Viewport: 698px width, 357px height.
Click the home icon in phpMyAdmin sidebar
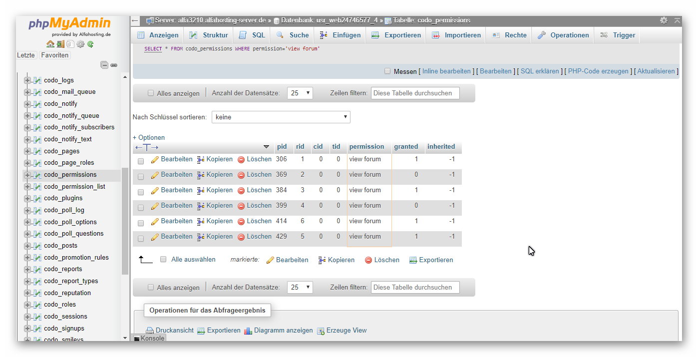tap(50, 44)
